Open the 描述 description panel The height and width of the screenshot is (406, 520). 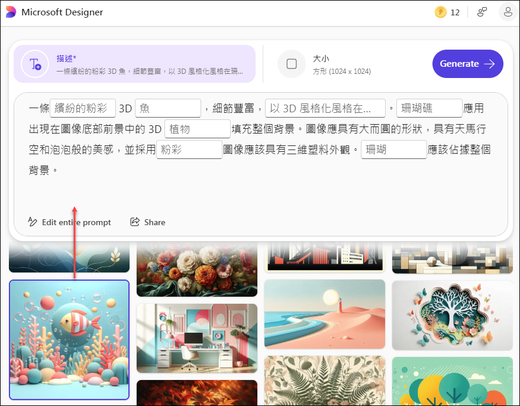tap(135, 64)
